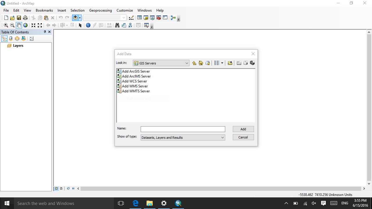
Task: Select Add ArcIMS Server entry
Action: (x=134, y=76)
